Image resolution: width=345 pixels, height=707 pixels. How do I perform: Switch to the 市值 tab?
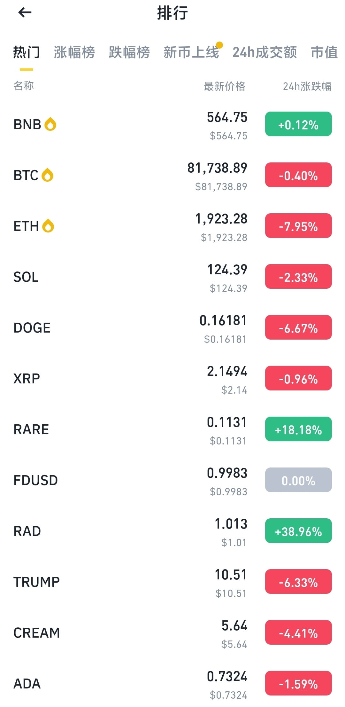[324, 52]
